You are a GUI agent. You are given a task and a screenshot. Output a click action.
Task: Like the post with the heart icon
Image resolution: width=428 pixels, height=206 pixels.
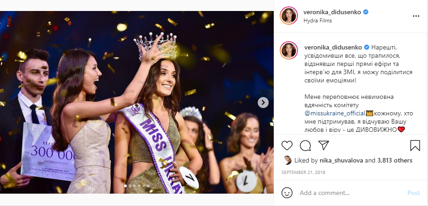(x=287, y=146)
